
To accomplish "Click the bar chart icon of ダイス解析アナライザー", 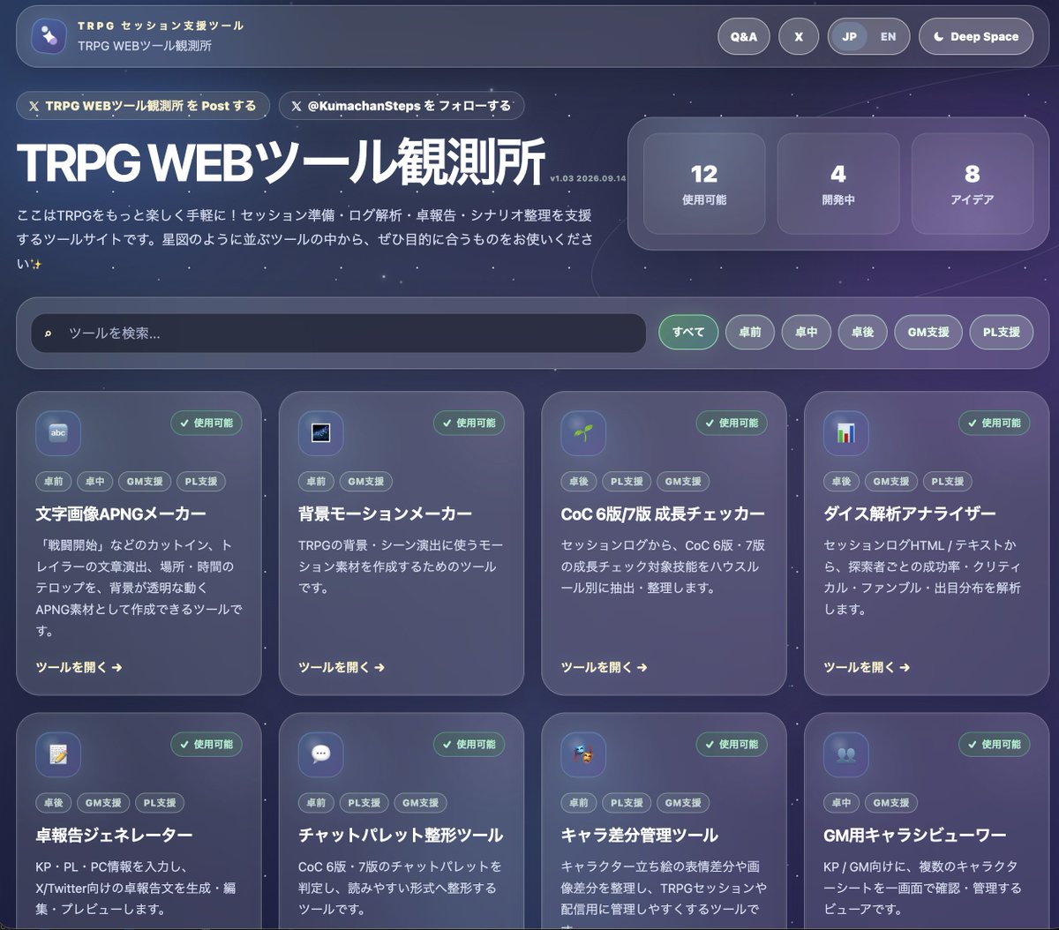I will tap(845, 433).
